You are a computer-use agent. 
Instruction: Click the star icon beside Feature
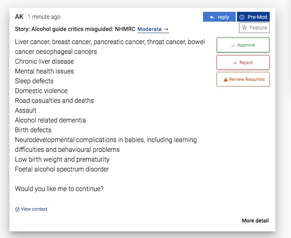[244, 28]
